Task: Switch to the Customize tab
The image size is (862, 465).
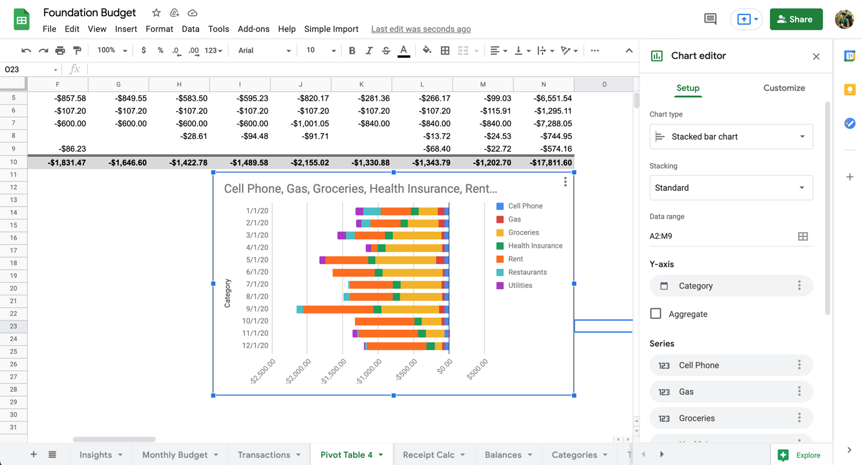Action: coord(784,88)
